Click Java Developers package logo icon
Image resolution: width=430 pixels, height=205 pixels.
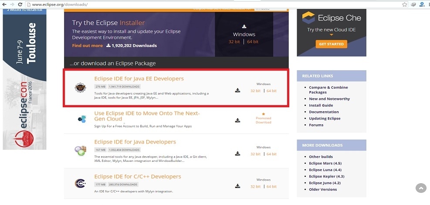[80, 150]
